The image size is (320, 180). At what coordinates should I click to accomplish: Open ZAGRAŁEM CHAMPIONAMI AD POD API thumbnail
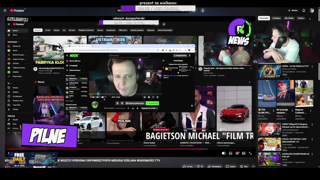coord(269,159)
